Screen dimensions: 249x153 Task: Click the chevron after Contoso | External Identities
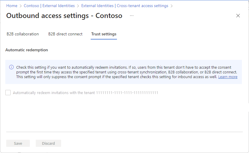point(78,6)
